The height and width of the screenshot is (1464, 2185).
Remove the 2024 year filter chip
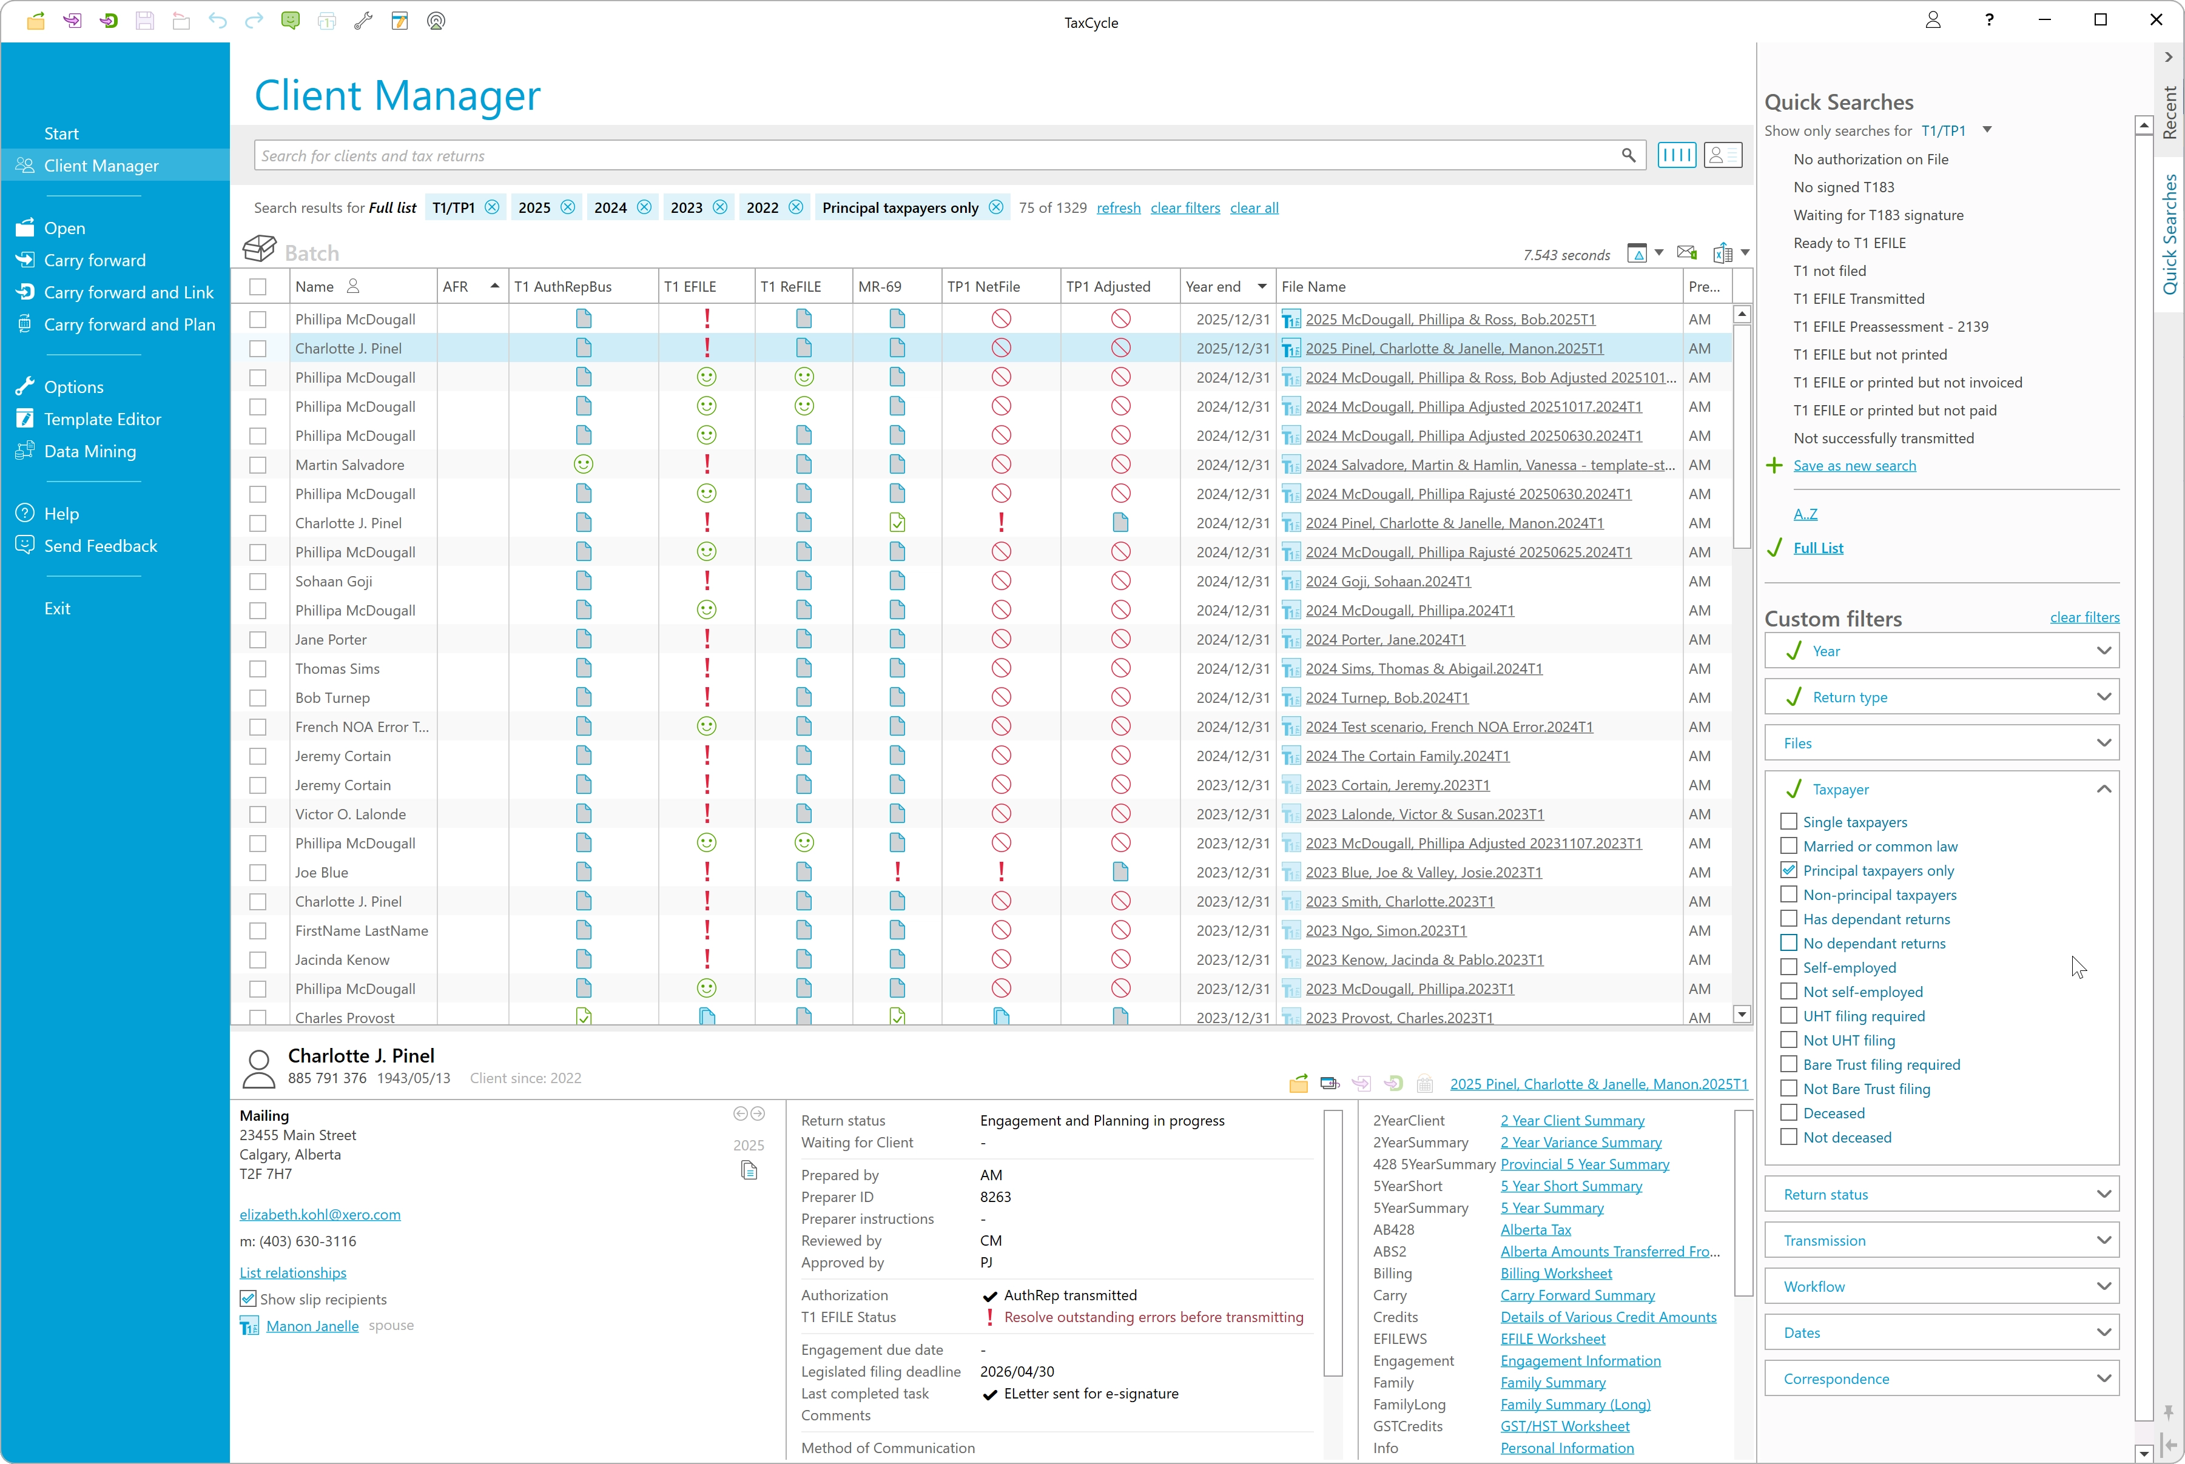[644, 207]
